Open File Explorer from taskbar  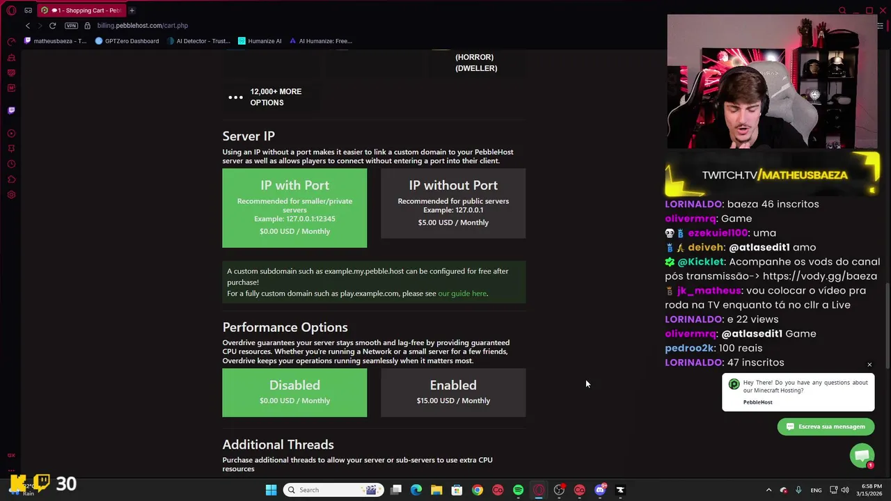pos(436,490)
